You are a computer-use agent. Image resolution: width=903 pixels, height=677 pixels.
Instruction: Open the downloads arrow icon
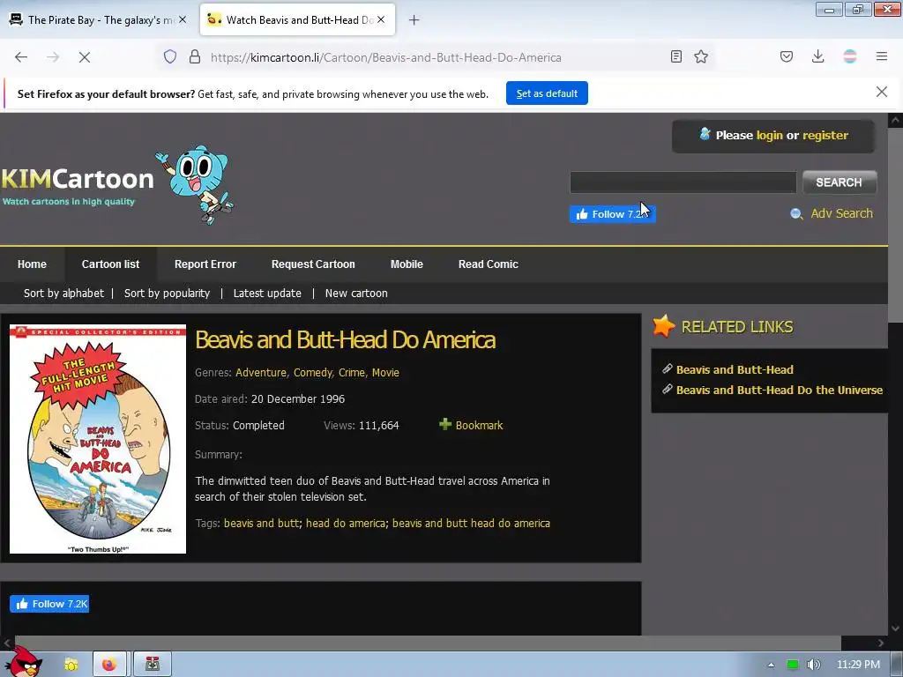tap(817, 56)
